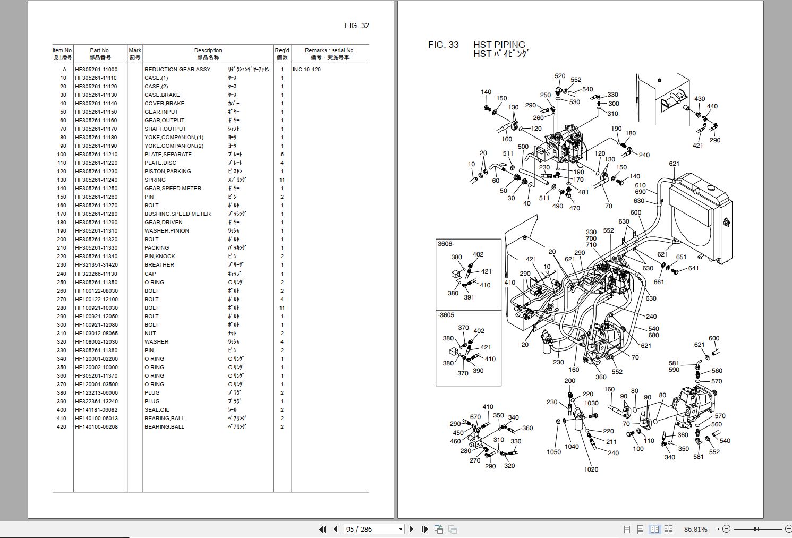Jump to the last page

(x=424, y=529)
